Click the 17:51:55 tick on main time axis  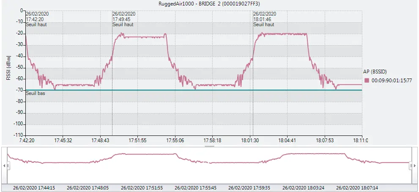point(137,140)
